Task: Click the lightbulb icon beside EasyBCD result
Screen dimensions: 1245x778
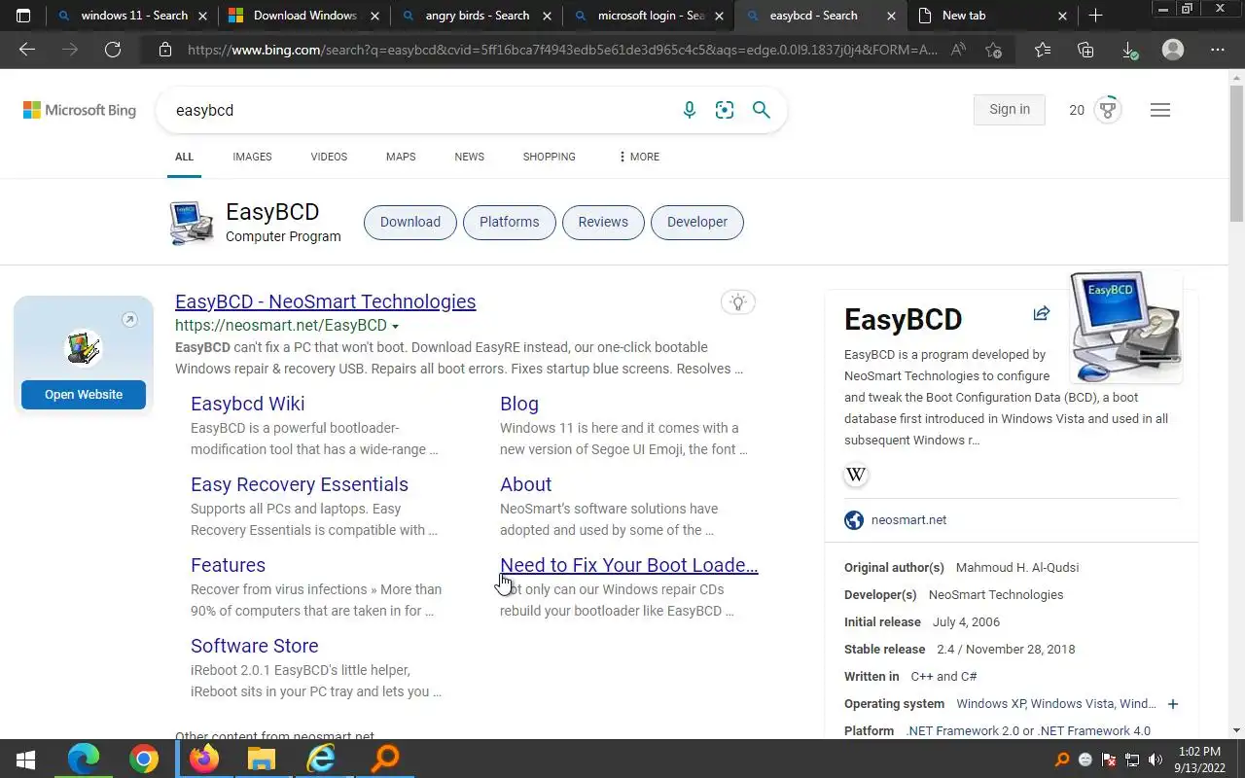Action: coord(738,302)
